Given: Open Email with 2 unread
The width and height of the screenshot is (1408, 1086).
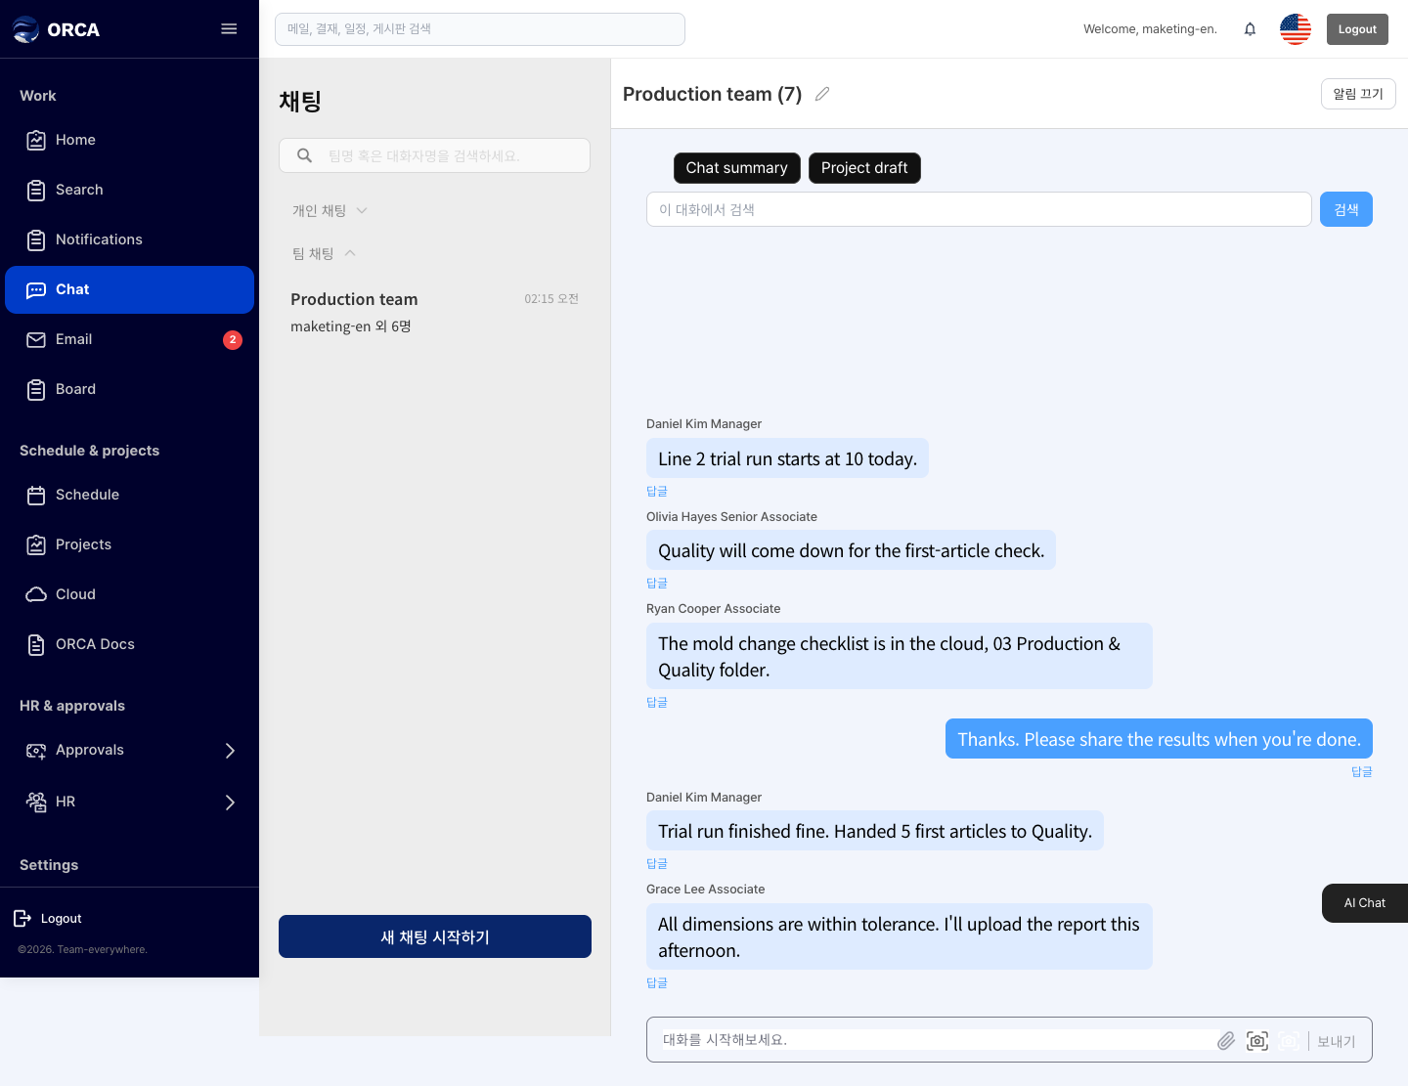Looking at the screenshot, I should click(129, 339).
